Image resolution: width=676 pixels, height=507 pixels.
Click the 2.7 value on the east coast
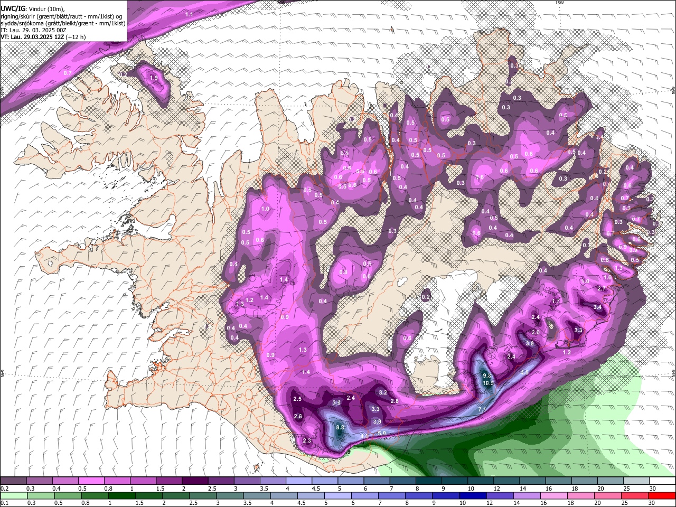coord(601,288)
